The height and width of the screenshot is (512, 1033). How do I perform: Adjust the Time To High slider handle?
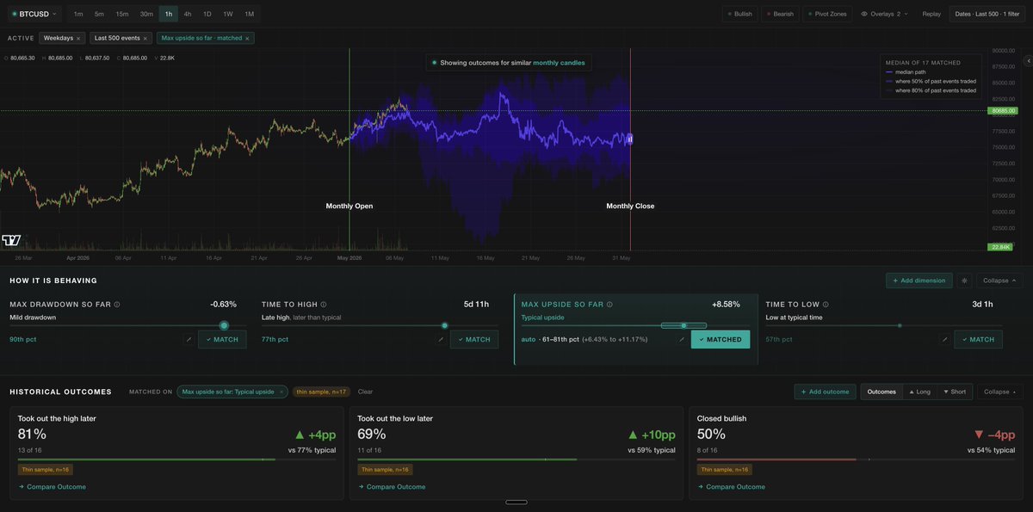444,325
